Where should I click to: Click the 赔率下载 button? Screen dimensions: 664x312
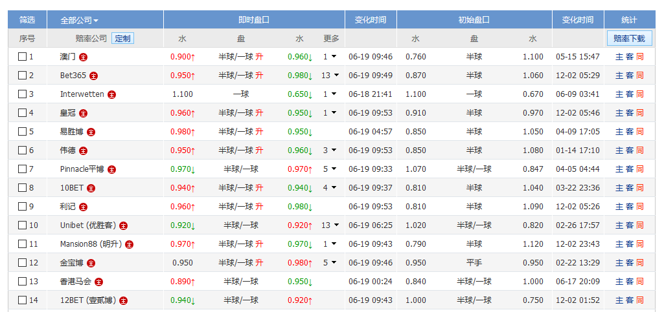[x=629, y=38]
